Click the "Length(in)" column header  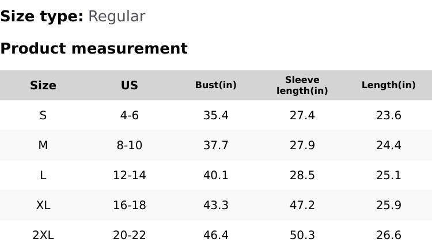point(389,85)
